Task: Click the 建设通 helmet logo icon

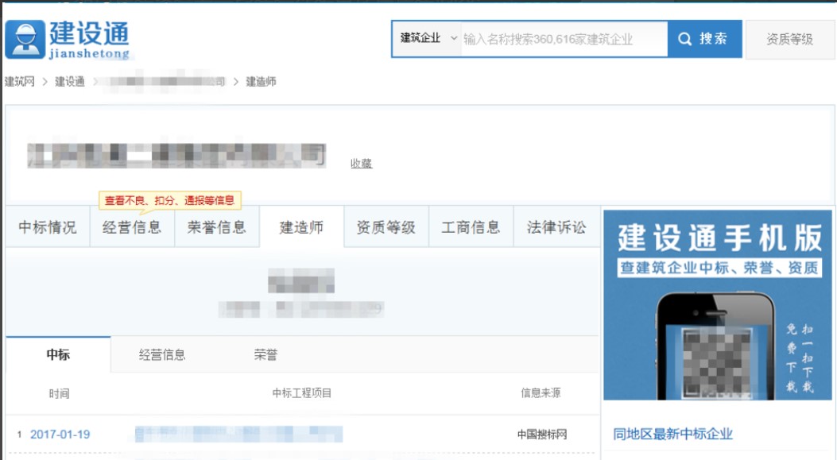Action: pyautogui.click(x=25, y=40)
